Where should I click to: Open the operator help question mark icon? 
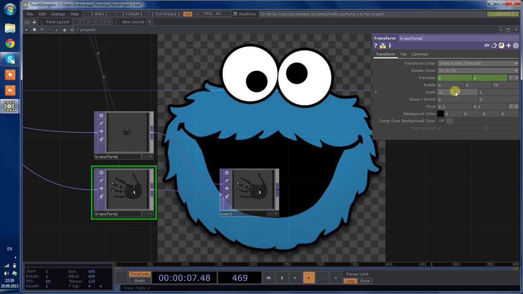coord(375,46)
